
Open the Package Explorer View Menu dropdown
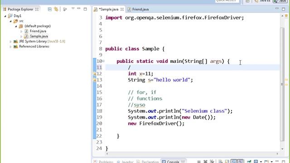point(73,9)
